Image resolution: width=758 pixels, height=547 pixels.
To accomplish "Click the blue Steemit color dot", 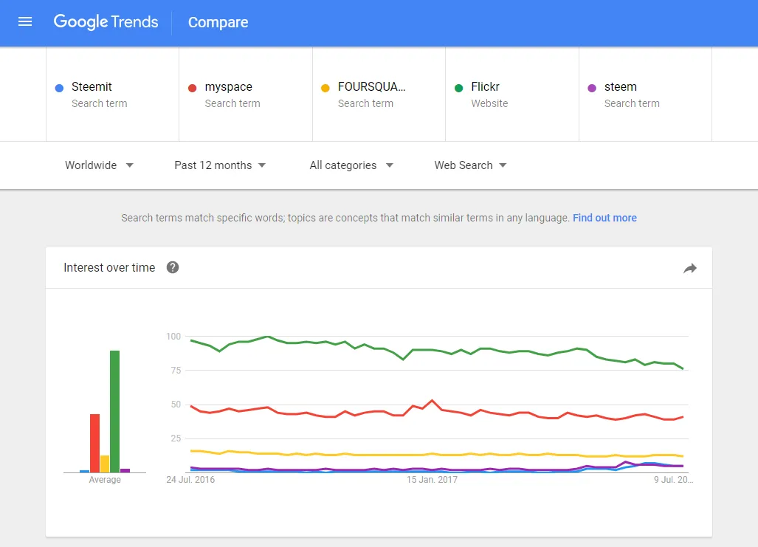I will point(60,88).
